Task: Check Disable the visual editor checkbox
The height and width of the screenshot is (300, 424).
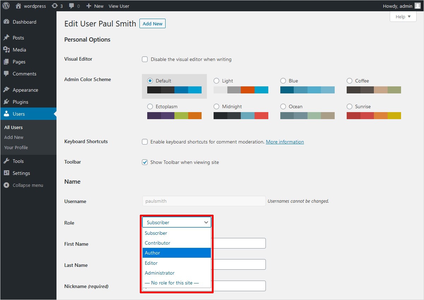Action: click(x=145, y=59)
